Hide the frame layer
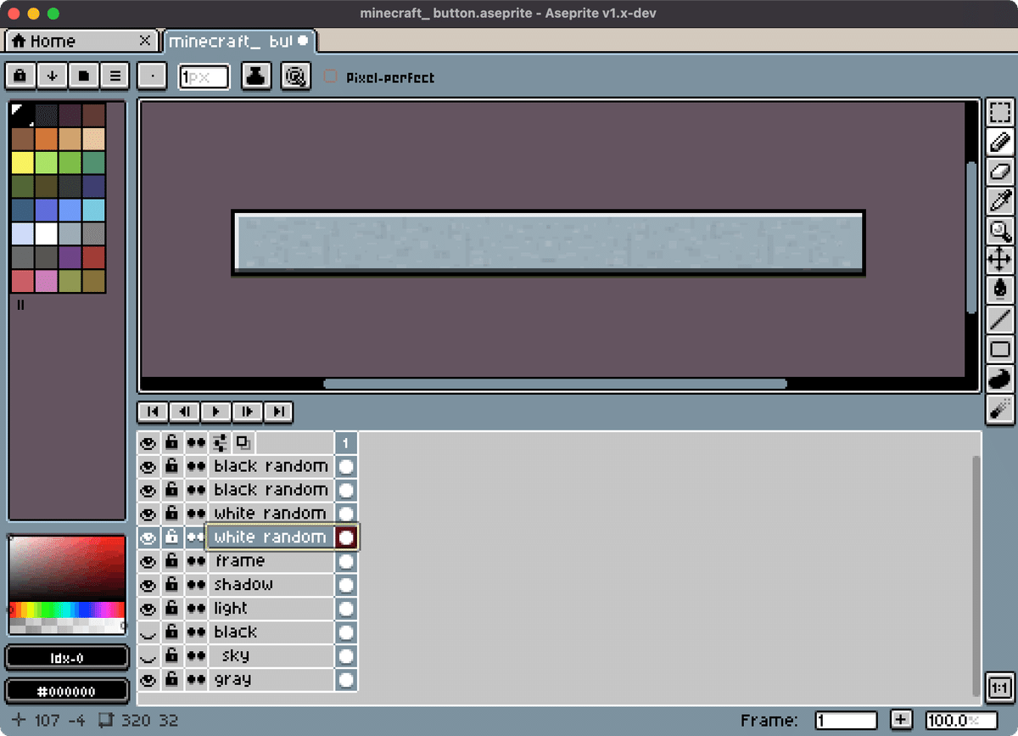Image resolution: width=1018 pixels, height=736 pixels. 148,561
